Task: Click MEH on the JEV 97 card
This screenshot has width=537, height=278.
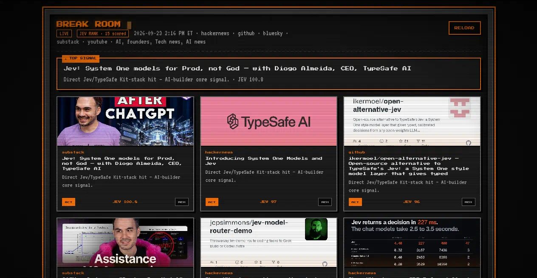Action: point(325,202)
